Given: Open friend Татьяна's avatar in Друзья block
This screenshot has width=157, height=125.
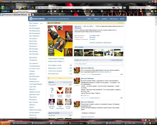Looking at the screenshot, I should coord(68,90).
